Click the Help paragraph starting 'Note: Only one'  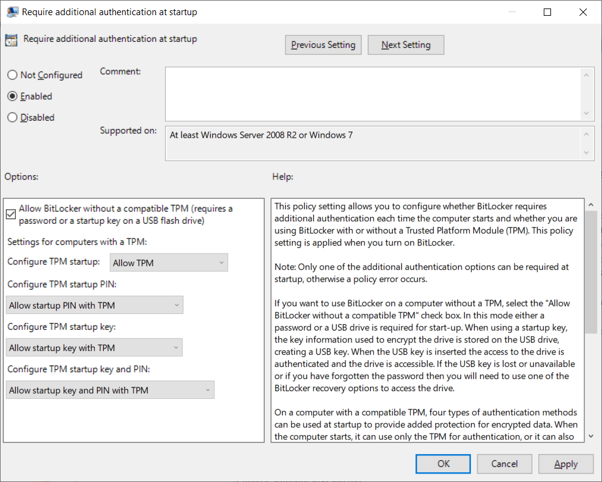[x=422, y=273]
